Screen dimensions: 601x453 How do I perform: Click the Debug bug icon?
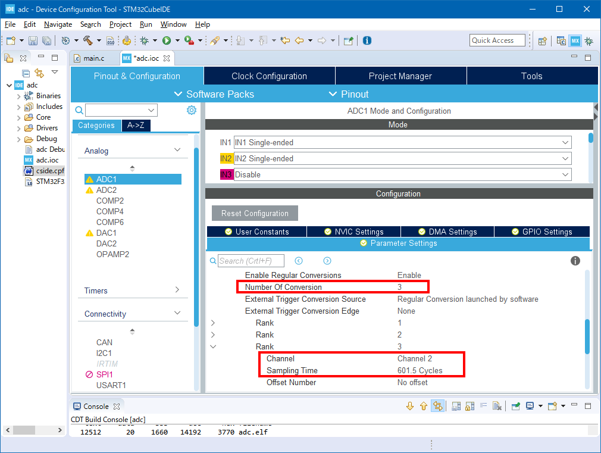click(145, 40)
